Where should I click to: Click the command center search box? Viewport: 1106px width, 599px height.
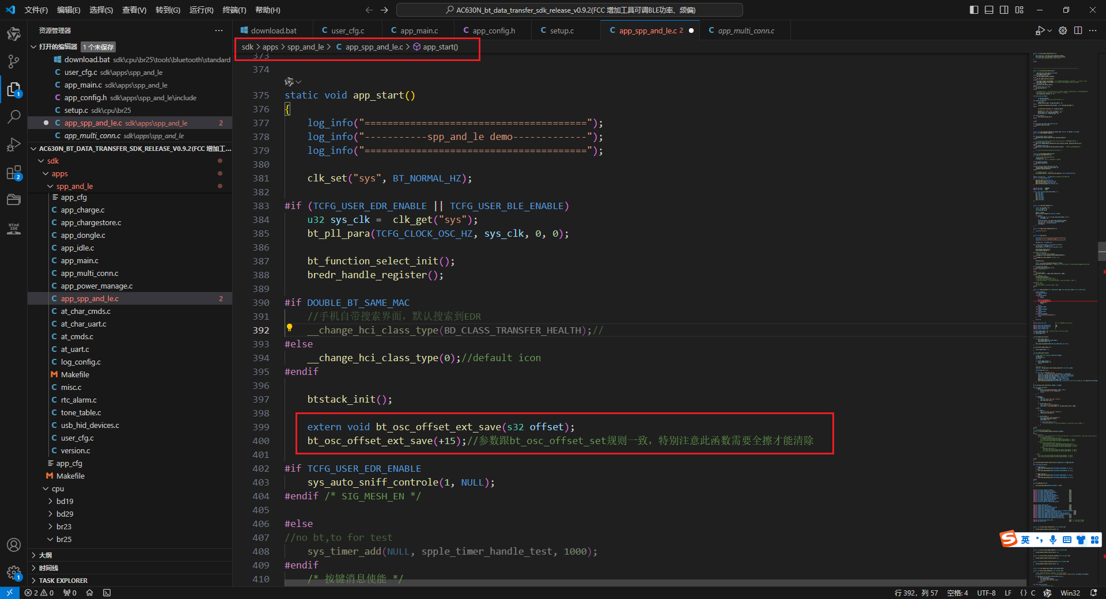point(569,10)
